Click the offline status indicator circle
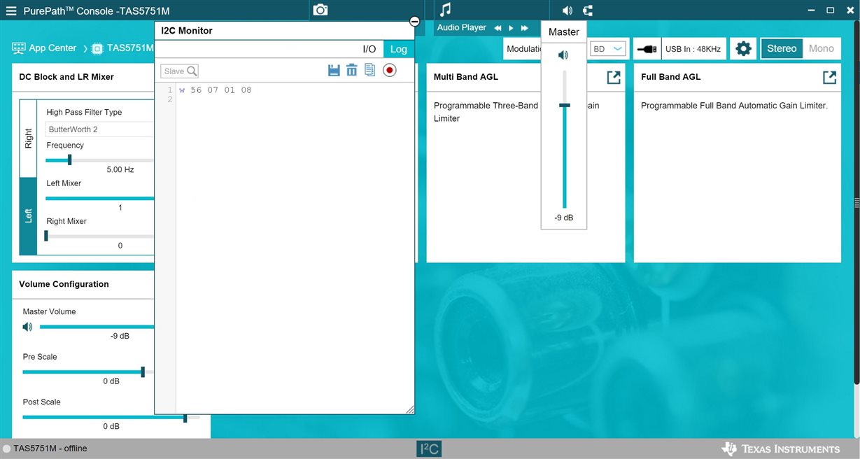 [x=6, y=449]
